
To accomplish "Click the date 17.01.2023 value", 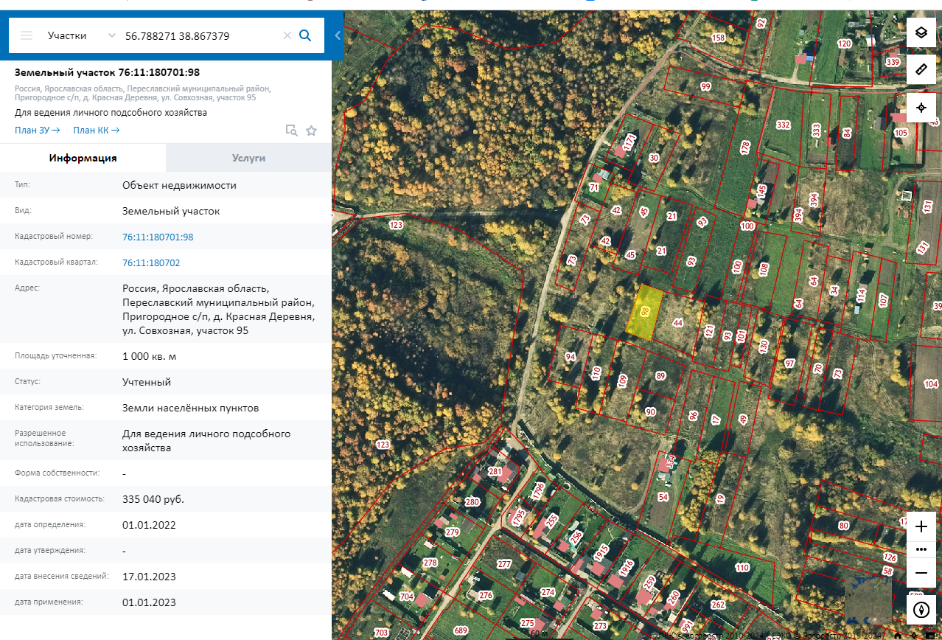I will tap(149, 577).
